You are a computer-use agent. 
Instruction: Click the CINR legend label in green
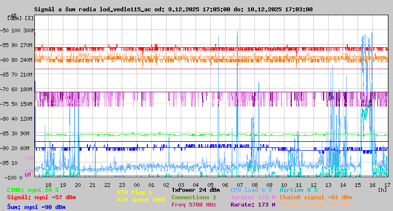(x=33, y=189)
